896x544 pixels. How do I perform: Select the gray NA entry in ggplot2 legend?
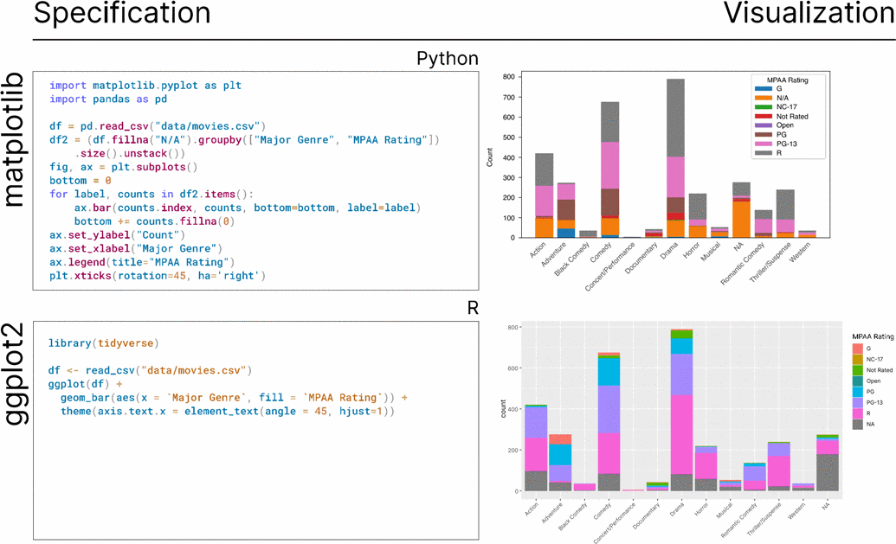tap(857, 423)
